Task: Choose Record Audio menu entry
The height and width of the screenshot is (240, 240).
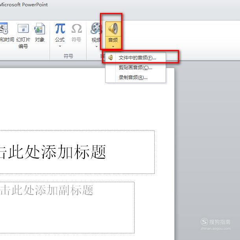Action: (x=136, y=77)
